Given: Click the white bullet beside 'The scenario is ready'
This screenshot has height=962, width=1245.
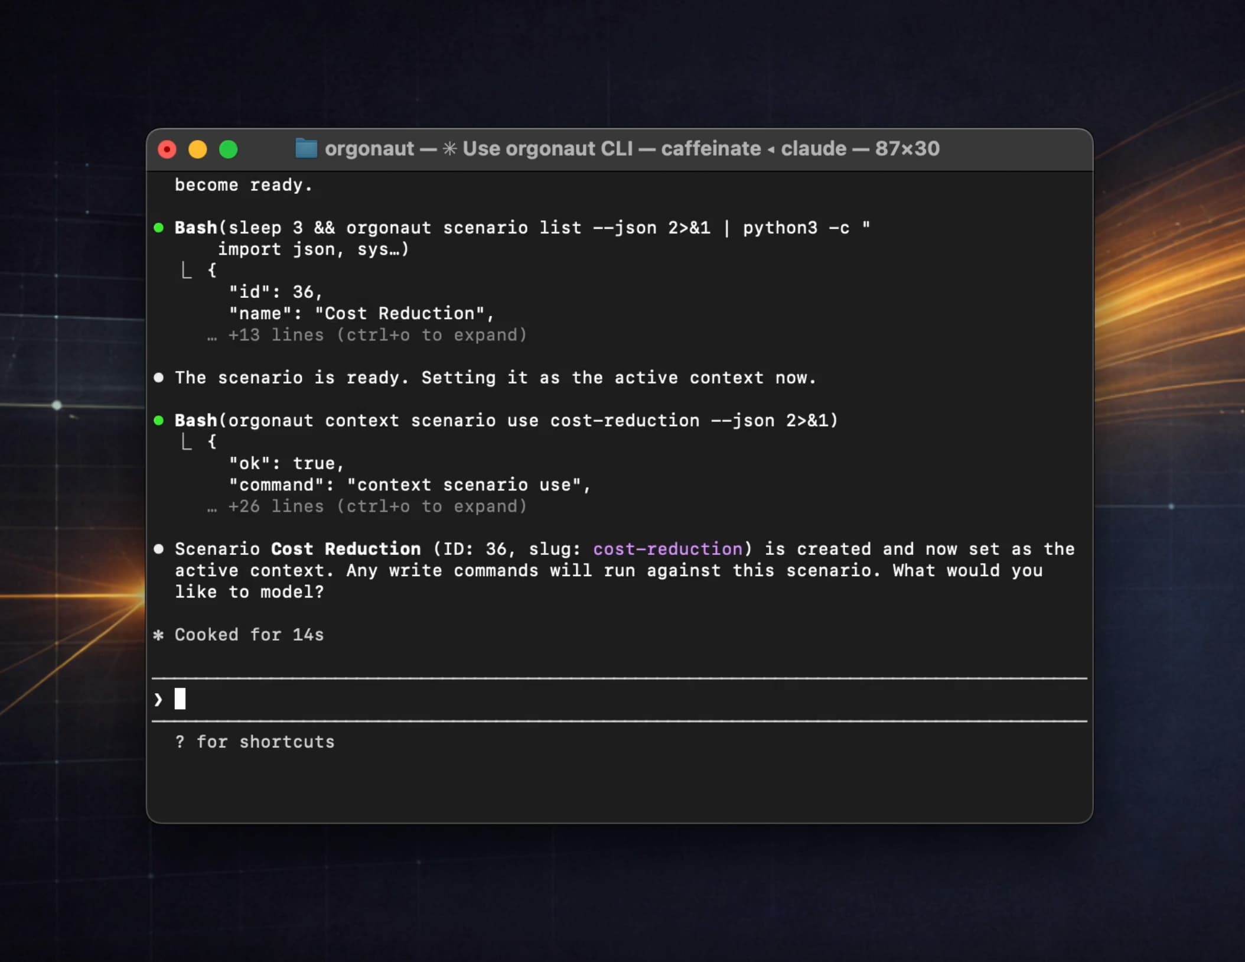Looking at the screenshot, I should [x=159, y=378].
